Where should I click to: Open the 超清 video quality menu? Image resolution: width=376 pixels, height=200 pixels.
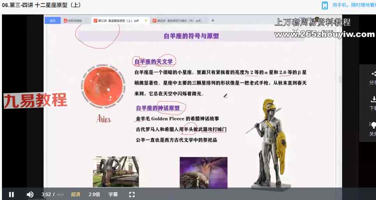(x=76, y=194)
